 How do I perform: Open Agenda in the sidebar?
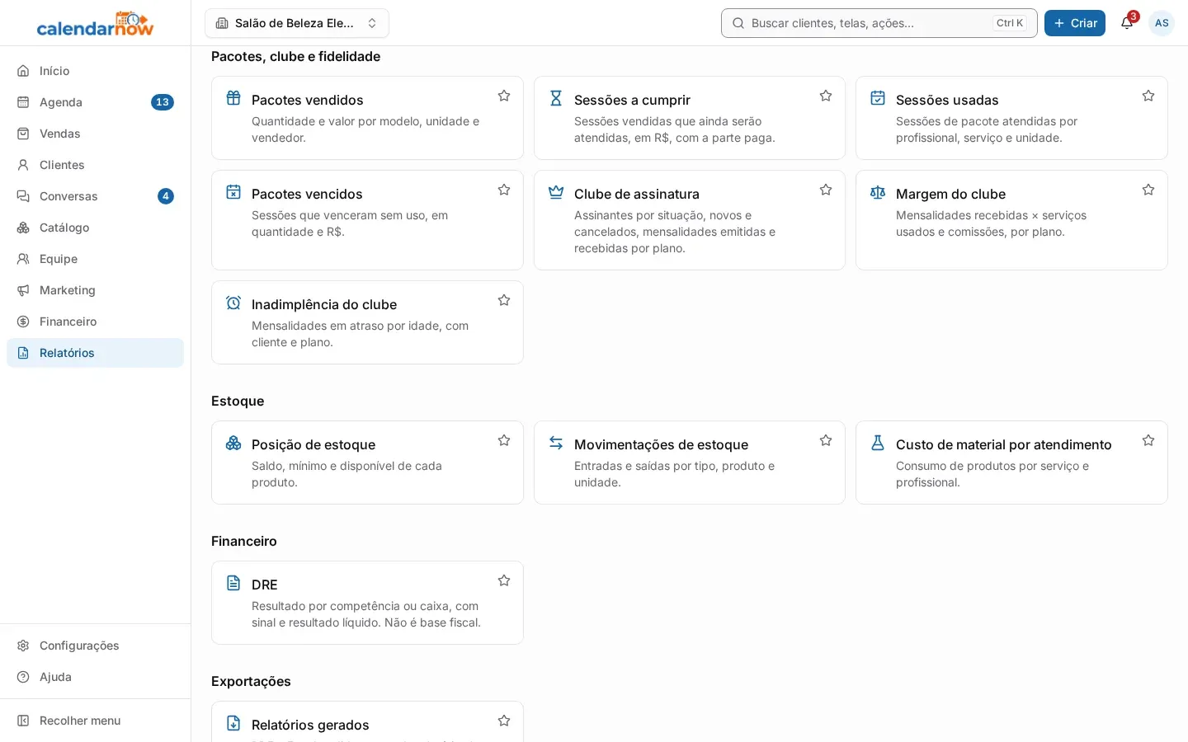[x=95, y=102]
